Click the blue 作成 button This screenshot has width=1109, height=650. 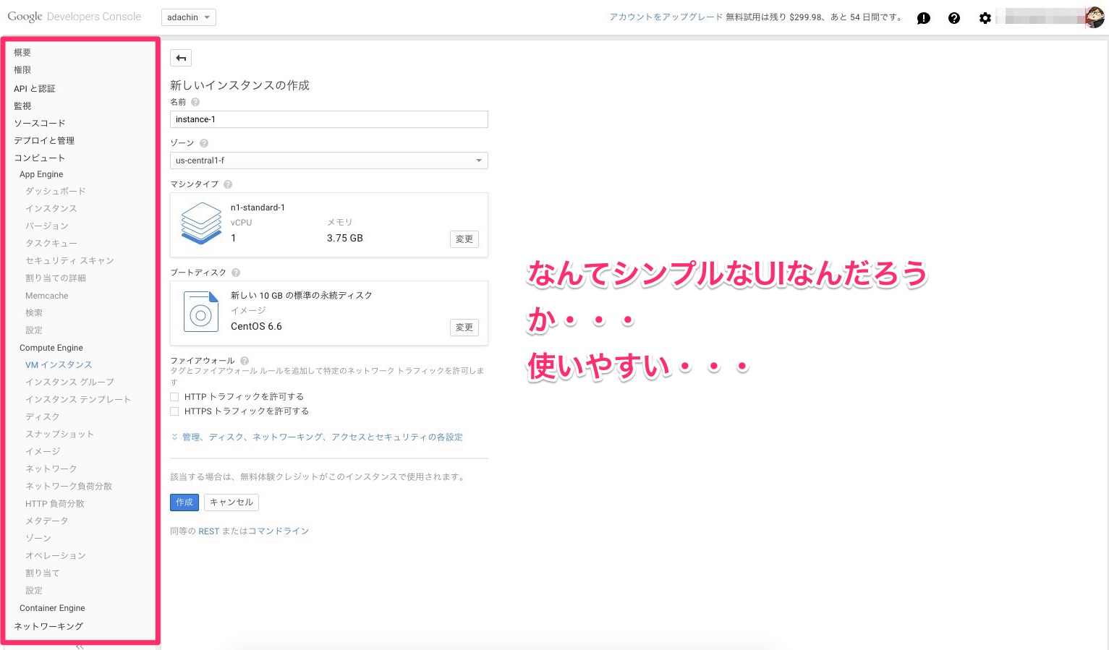coord(184,503)
